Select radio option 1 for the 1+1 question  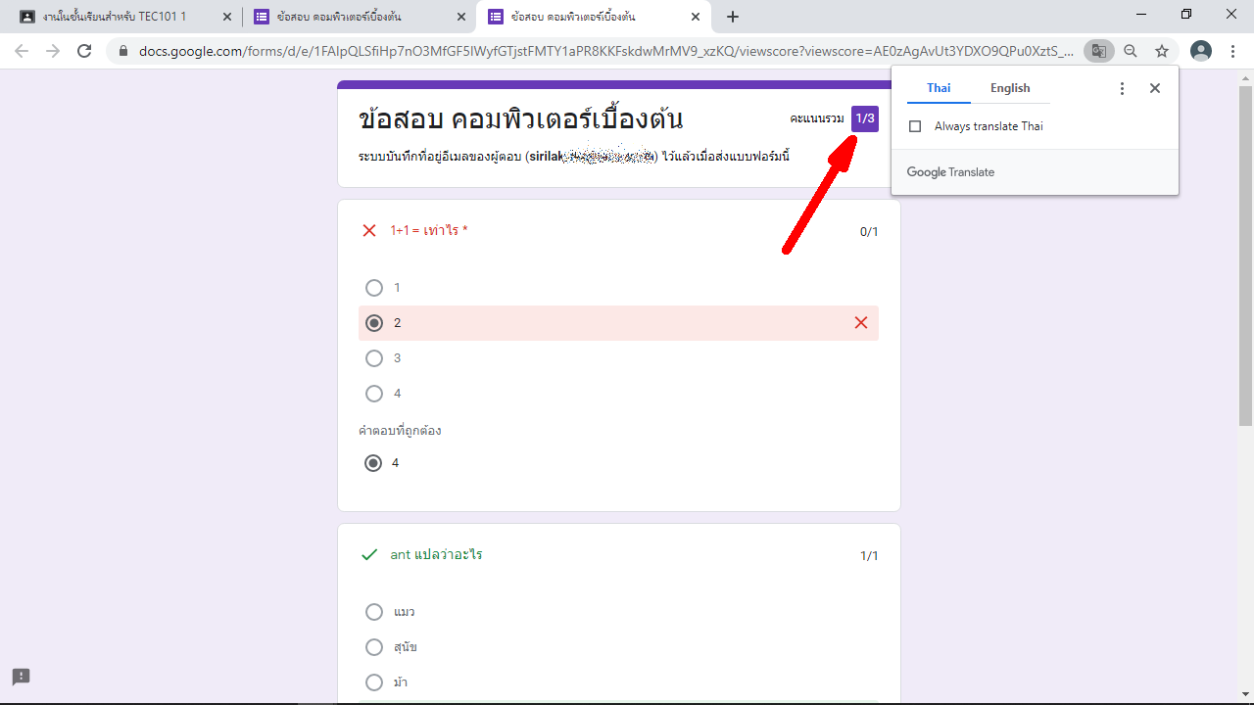coord(374,288)
